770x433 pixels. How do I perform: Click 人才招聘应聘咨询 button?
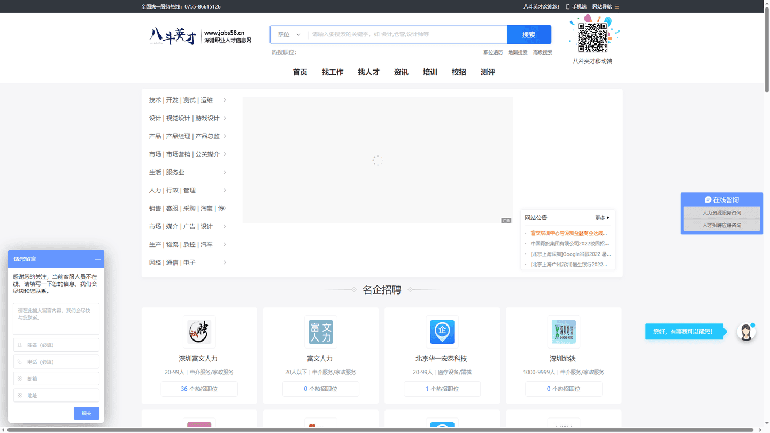[721, 226]
